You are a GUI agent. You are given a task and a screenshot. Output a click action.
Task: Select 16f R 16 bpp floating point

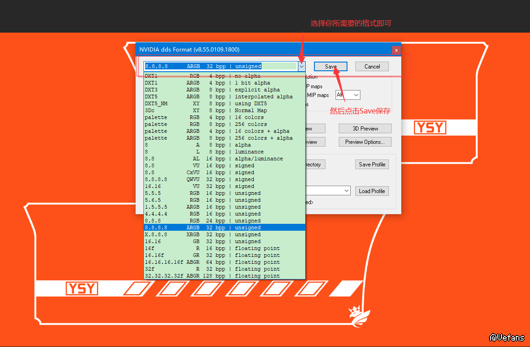225,248
